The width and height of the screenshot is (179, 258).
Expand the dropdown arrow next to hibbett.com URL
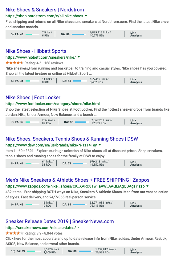tap(79, 57)
